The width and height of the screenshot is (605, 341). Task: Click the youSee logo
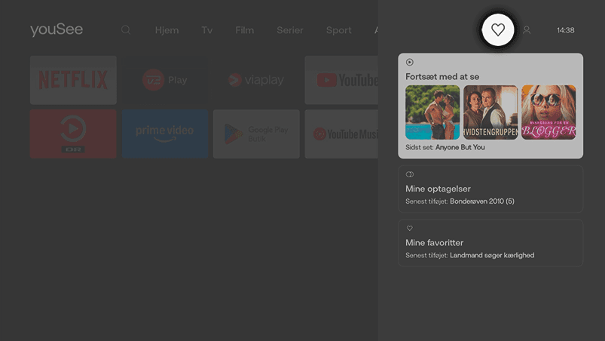tap(57, 30)
